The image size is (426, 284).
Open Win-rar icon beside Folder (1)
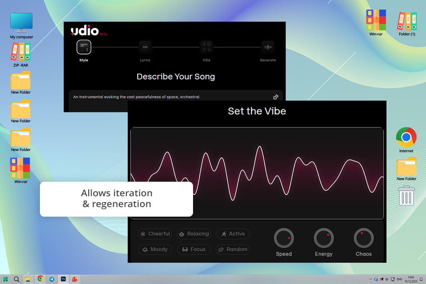coord(376,23)
